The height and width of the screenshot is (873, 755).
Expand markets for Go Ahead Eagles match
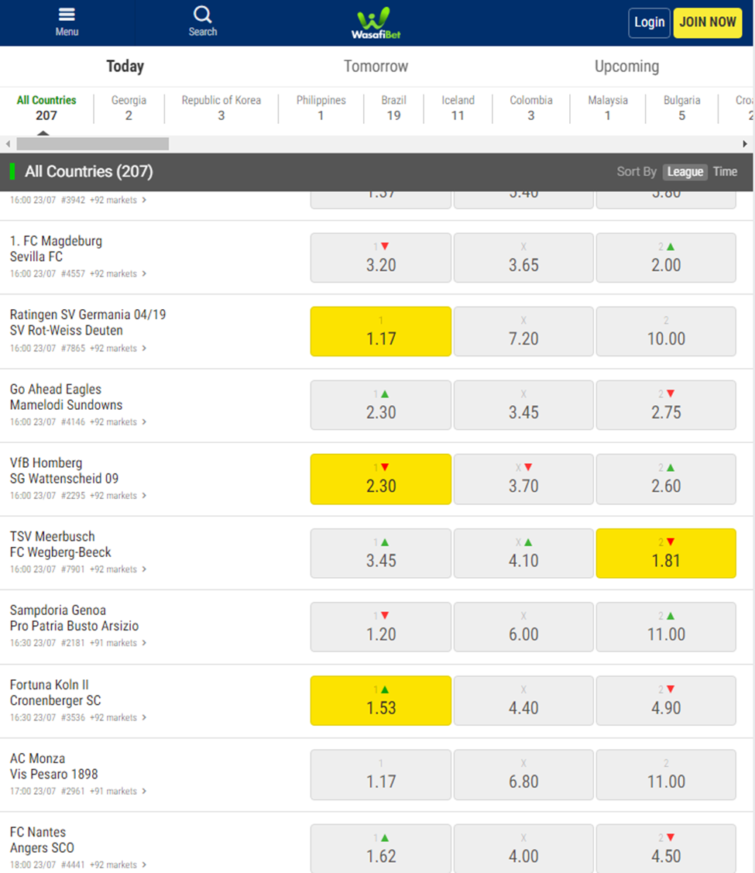click(118, 422)
